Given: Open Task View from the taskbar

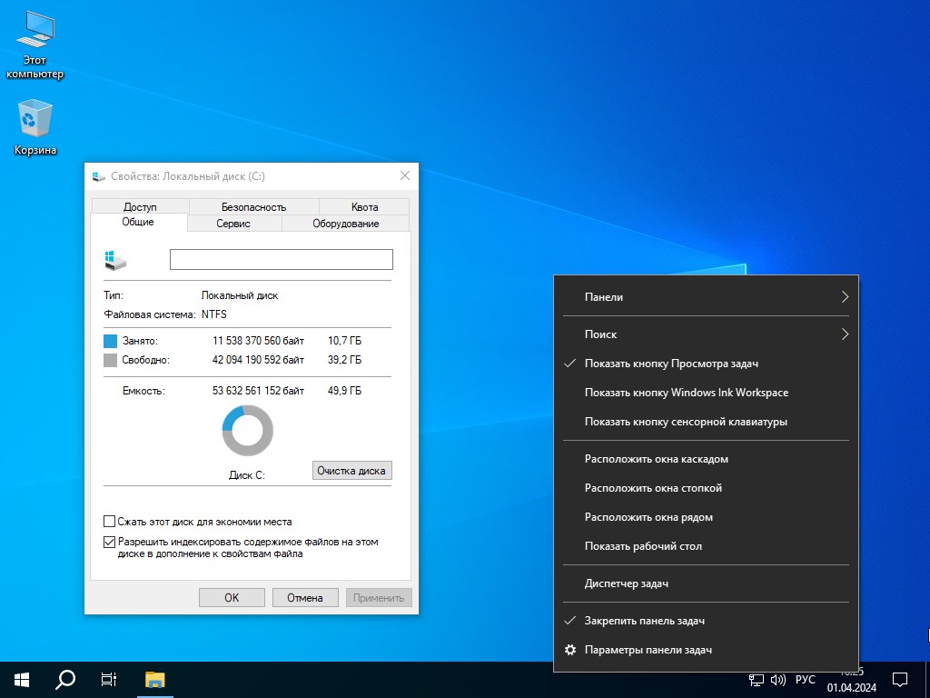Looking at the screenshot, I should (109, 679).
